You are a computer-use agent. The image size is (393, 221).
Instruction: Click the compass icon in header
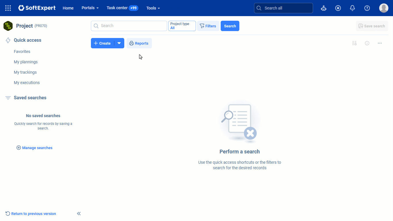pyautogui.click(x=338, y=8)
